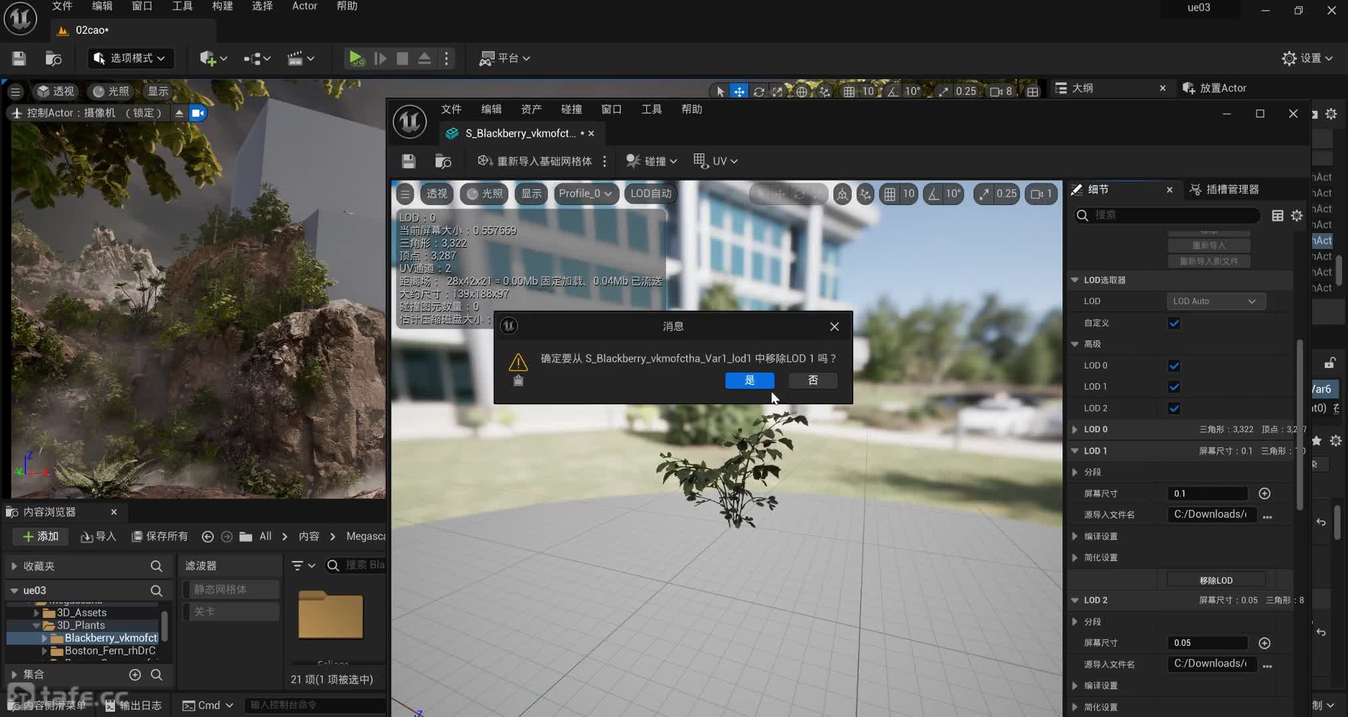Expand 简化设置 under LOD 1
Viewport: 1348px width, 717px height.
(x=1074, y=558)
